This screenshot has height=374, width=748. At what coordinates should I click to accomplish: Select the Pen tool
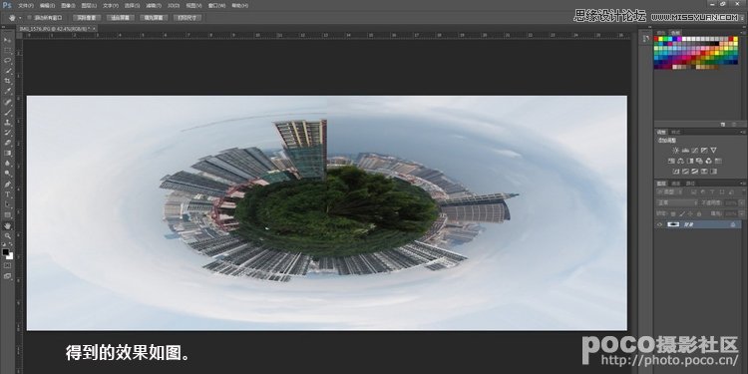7,185
